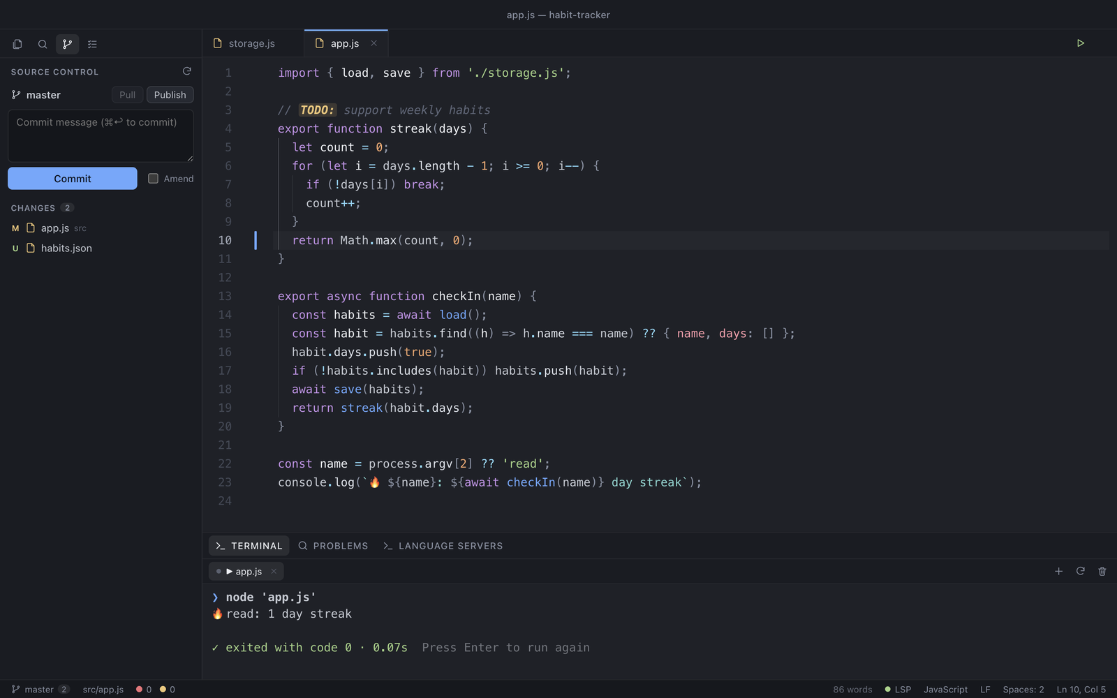The width and height of the screenshot is (1117, 698).
Task: Click the 'Press Enter to run again' text
Action: 505,647
